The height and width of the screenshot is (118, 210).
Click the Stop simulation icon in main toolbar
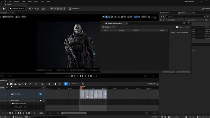point(58,9)
